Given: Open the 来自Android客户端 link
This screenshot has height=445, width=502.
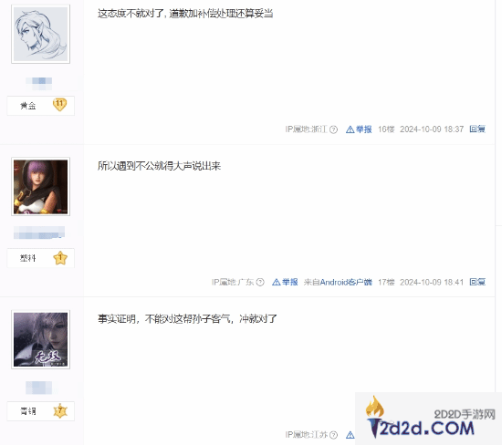Looking at the screenshot, I should (x=338, y=282).
